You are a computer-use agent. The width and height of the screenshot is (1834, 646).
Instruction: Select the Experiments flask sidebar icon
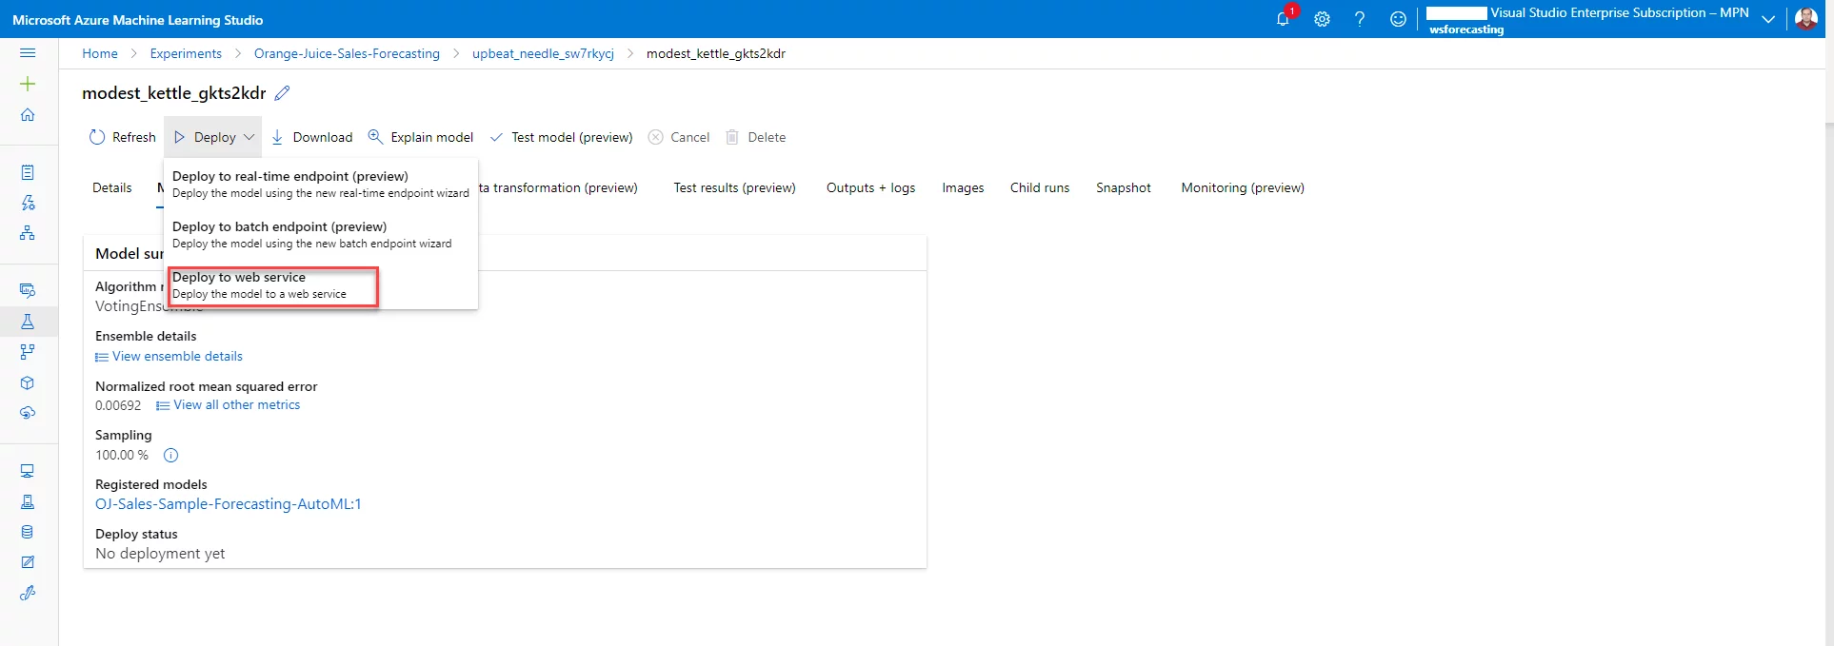coord(28,322)
